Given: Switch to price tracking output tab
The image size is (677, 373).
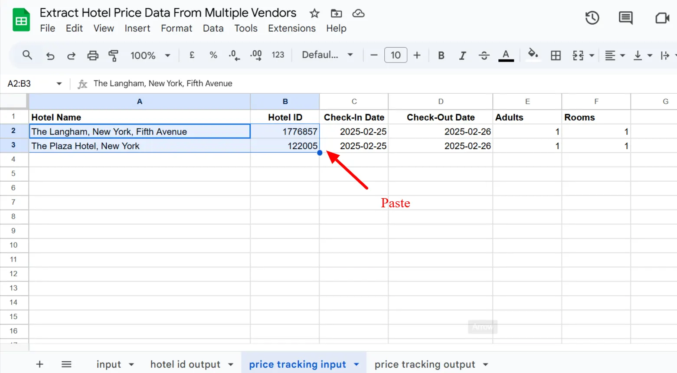Looking at the screenshot, I should click(425, 364).
